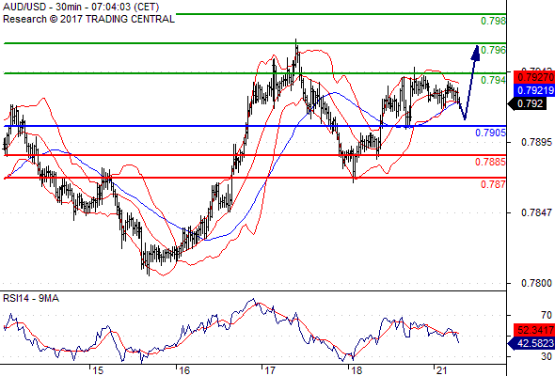555x376 pixels.
Task: Click the 0.7847 price axis label
Action: (536, 212)
